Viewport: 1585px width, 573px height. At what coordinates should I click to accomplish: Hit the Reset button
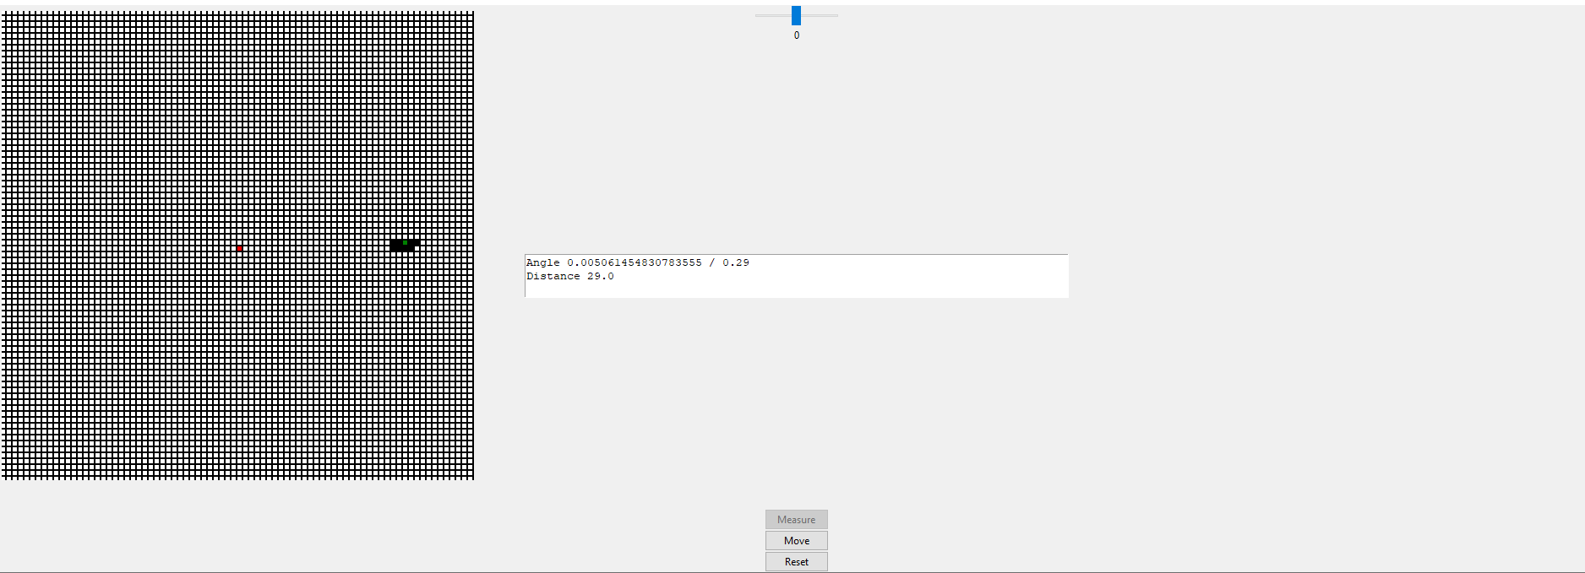coord(797,561)
